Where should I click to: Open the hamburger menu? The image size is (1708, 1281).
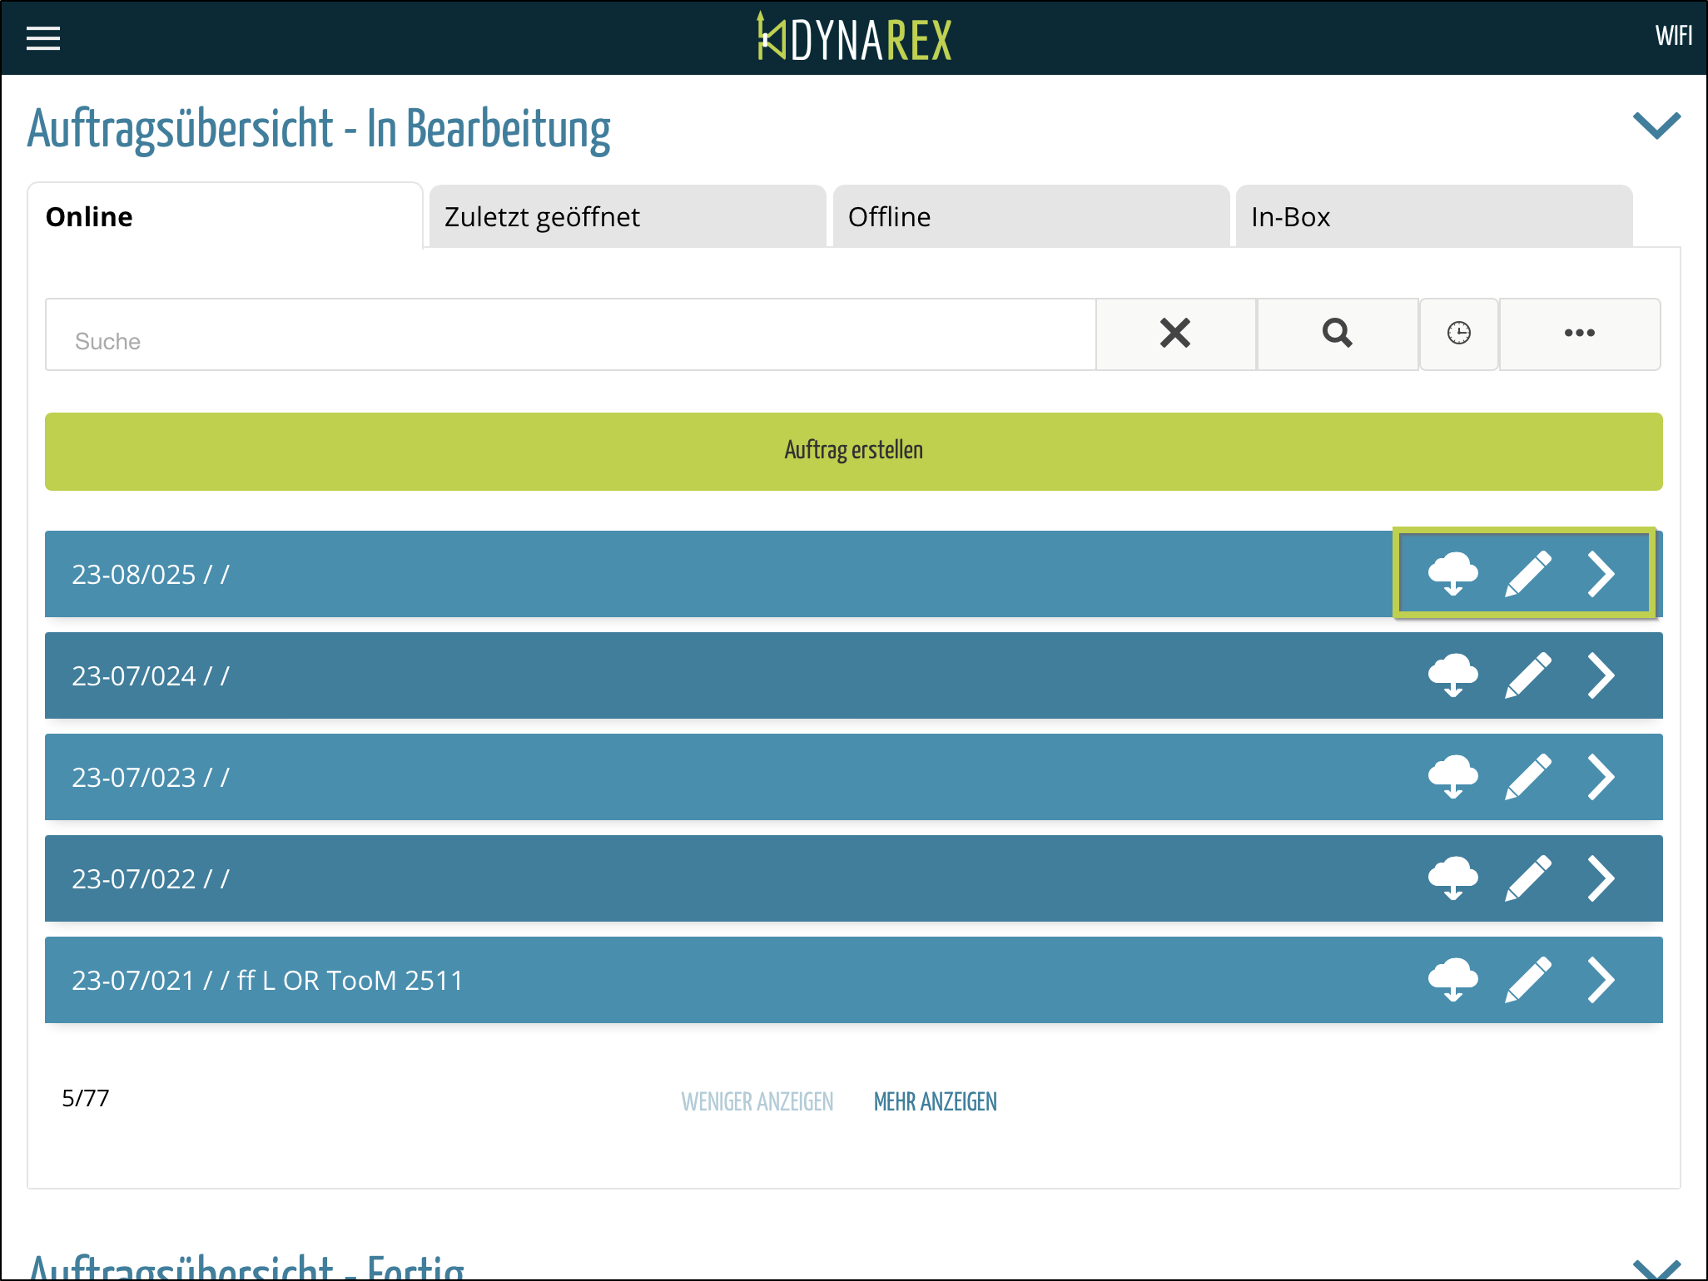[x=43, y=38]
